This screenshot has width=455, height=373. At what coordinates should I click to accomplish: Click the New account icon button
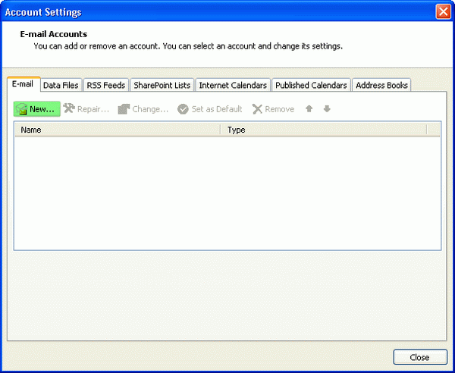pyautogui.click(x=22, y=109)
